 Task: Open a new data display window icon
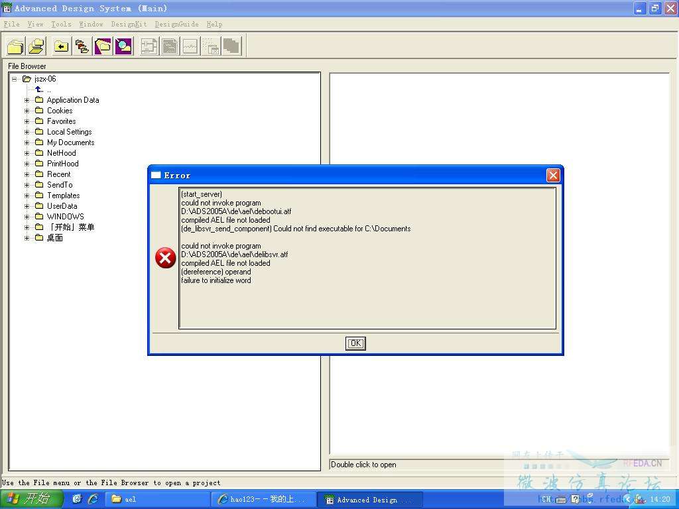(x=190, y=46)
